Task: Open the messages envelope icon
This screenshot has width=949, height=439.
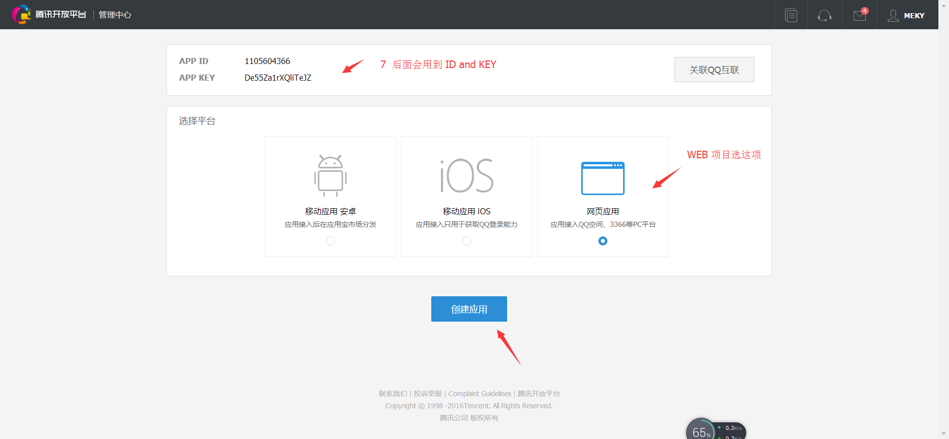Action: 860,15
